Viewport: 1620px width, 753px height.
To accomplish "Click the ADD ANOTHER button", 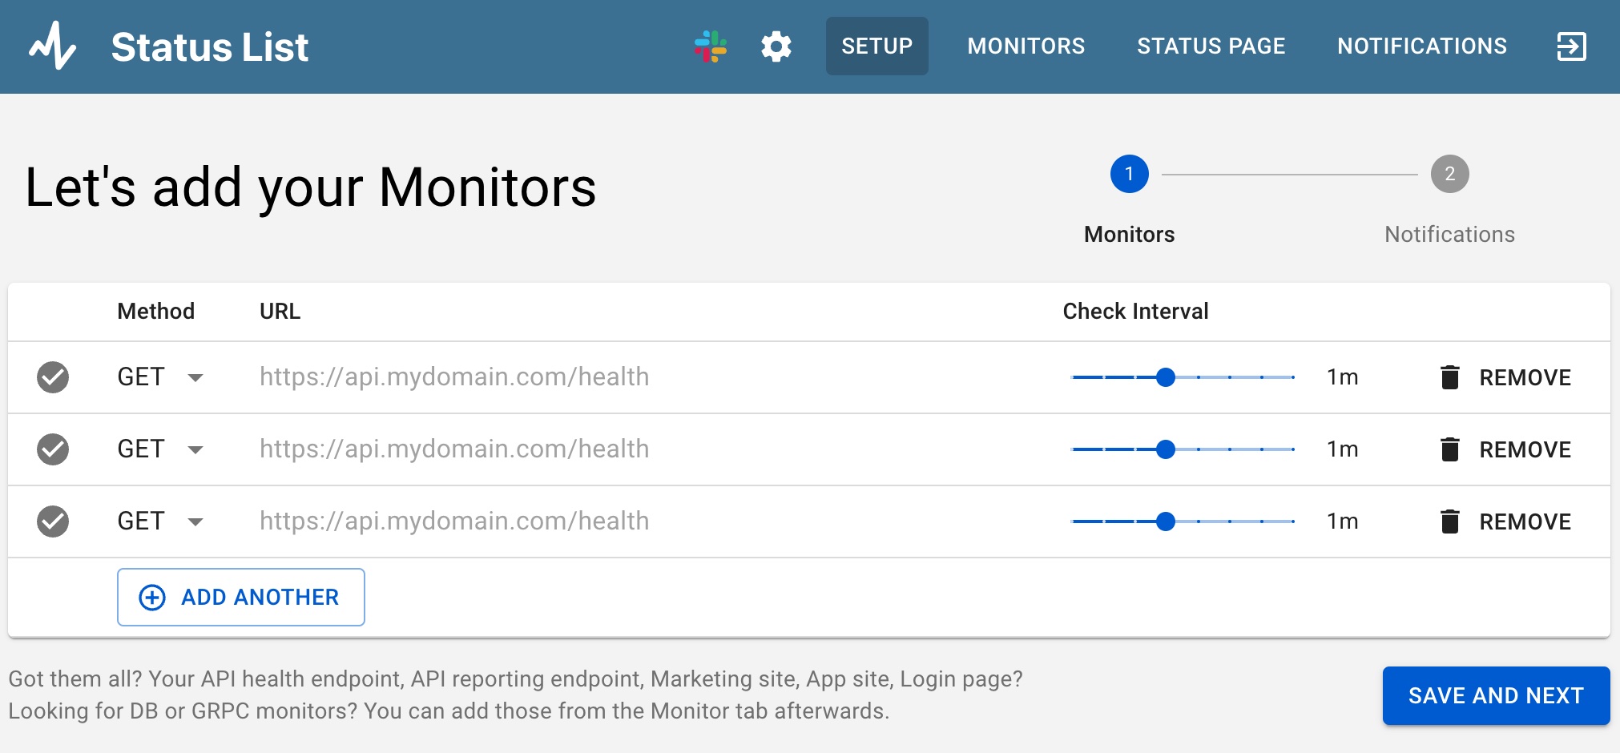I will pos(240,596).
